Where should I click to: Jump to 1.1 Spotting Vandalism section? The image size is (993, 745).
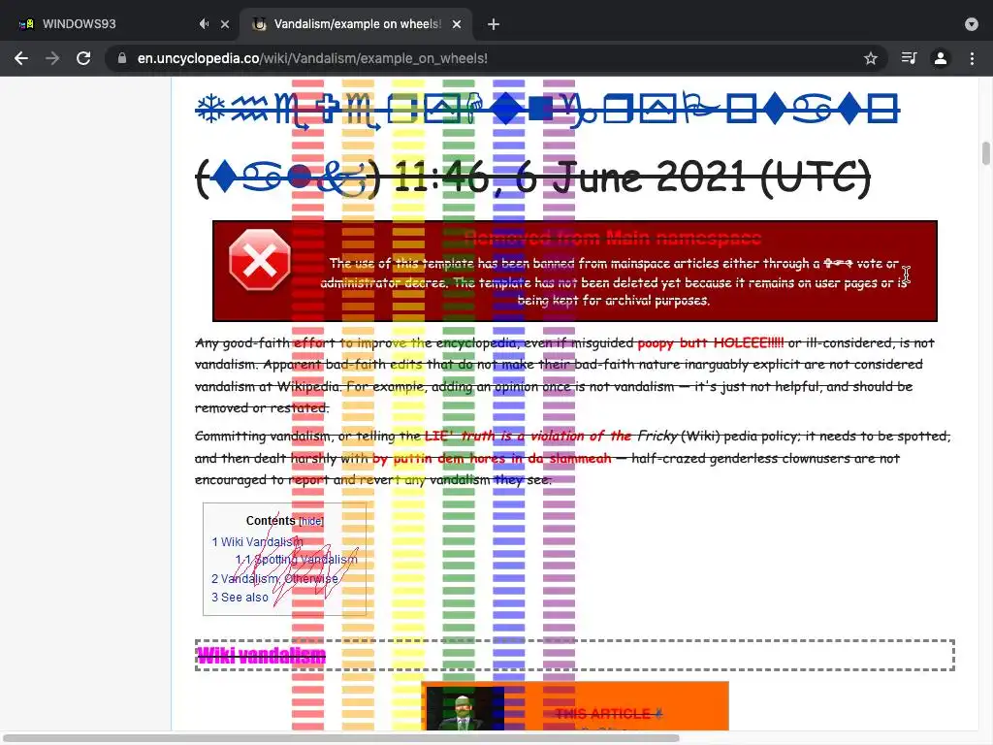pyautogui.click(x=297, y=560)
